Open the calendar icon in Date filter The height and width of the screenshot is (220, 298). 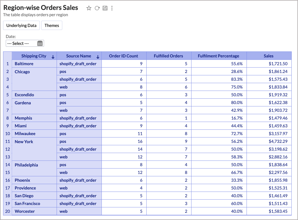coord(40,43)
